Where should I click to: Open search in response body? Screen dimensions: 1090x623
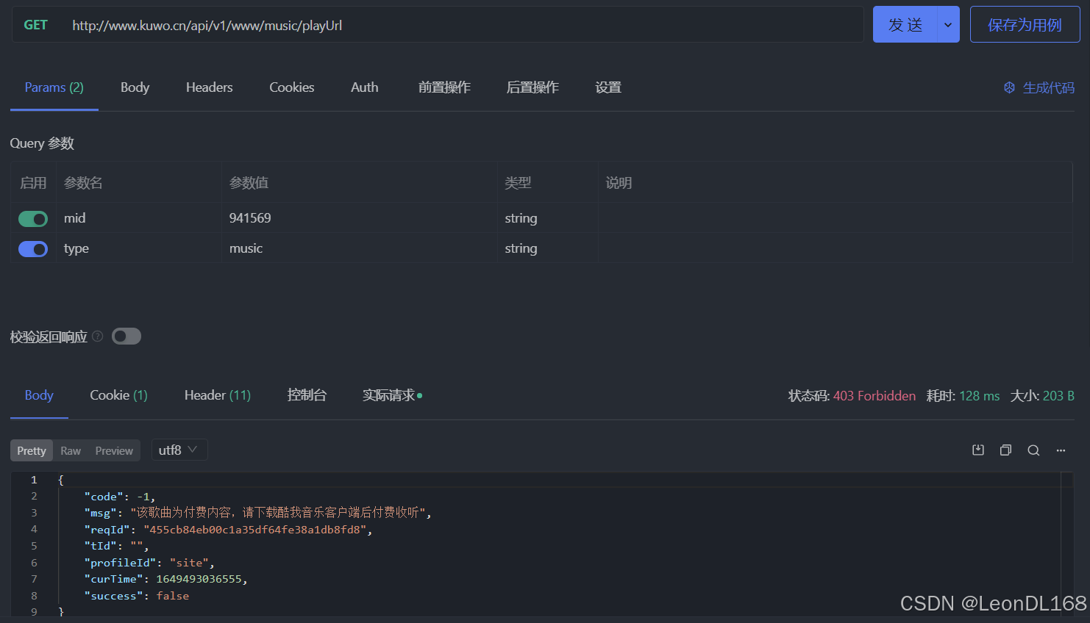coord(1033,450)
